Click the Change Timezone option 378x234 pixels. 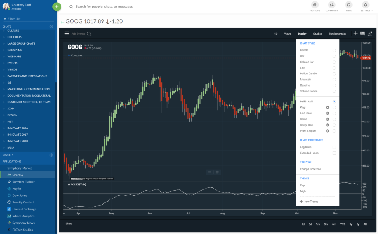[x=310, y=169]
